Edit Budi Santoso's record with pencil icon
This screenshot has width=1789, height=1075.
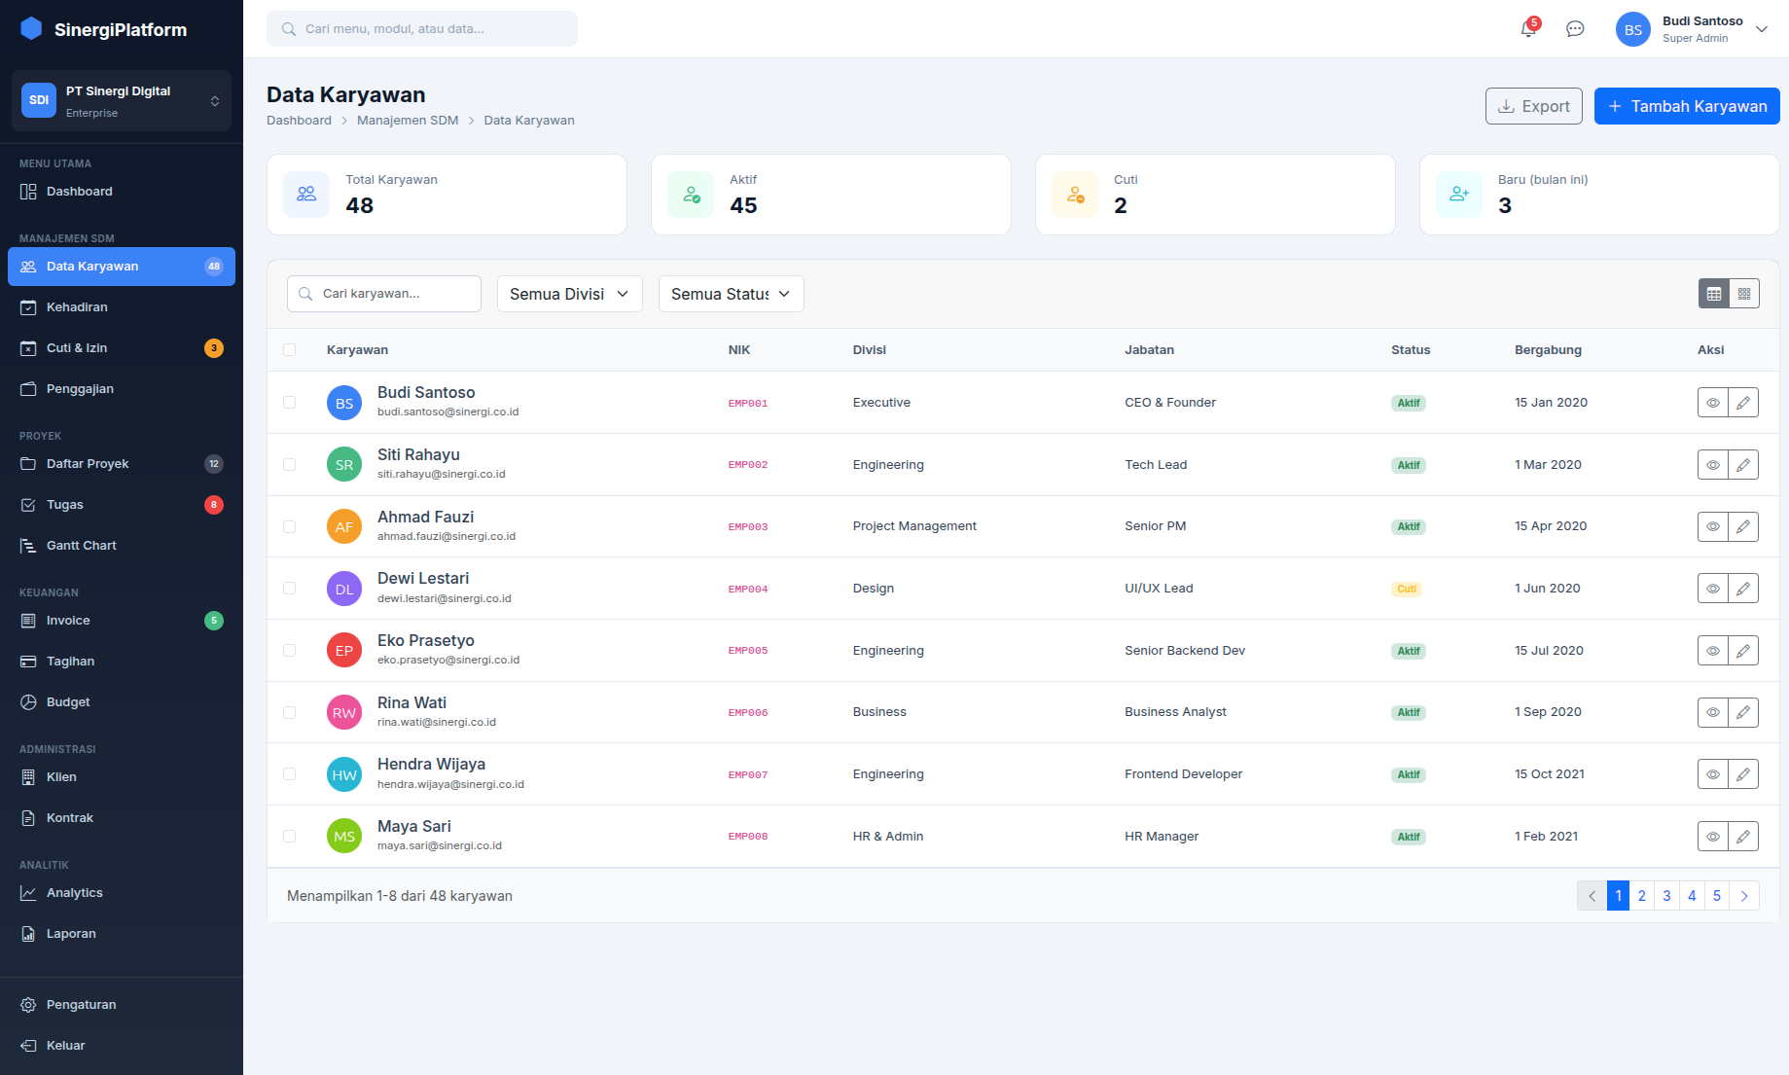click(x=1743, y=403)
